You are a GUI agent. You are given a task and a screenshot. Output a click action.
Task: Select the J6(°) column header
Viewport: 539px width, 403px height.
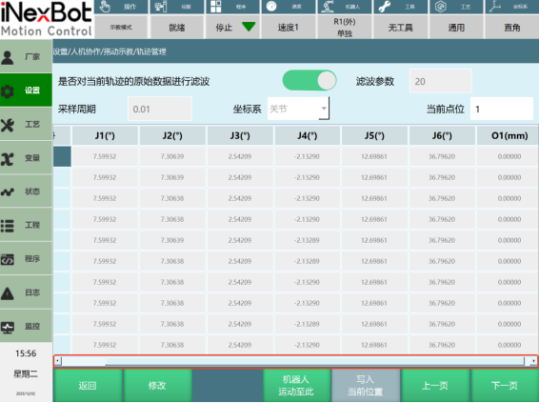tap(442, 135)
